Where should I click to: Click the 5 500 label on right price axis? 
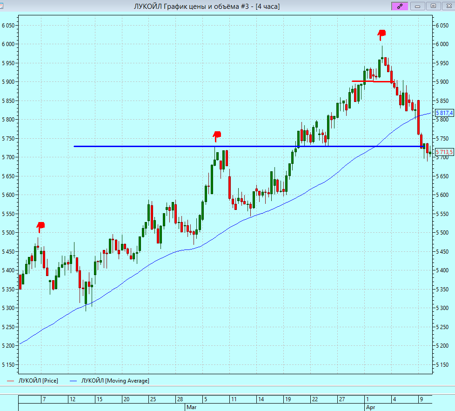(x=442, y=233)
